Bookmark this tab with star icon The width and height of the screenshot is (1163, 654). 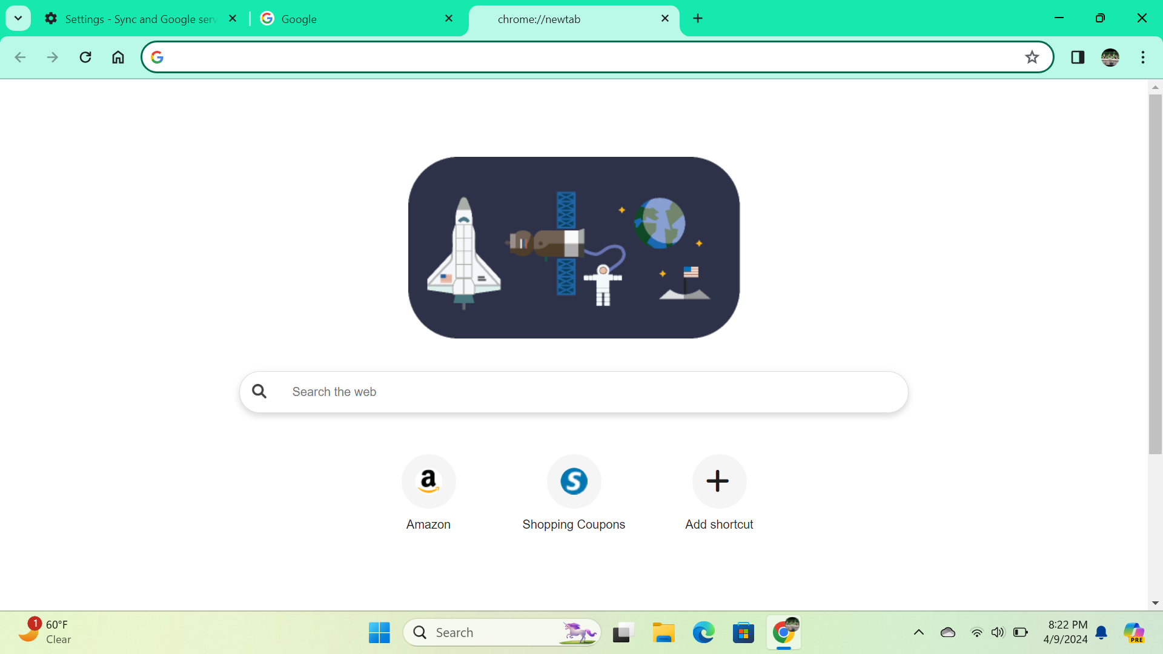point(1032,57)
